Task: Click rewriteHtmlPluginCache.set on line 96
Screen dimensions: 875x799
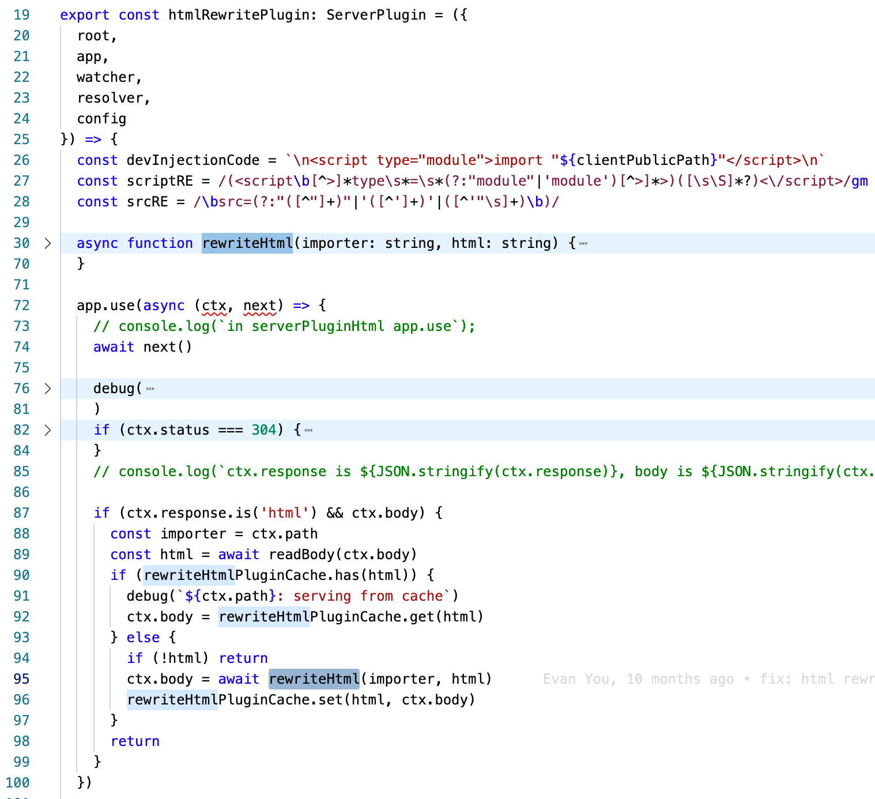Action: click(x=235, y=700)
